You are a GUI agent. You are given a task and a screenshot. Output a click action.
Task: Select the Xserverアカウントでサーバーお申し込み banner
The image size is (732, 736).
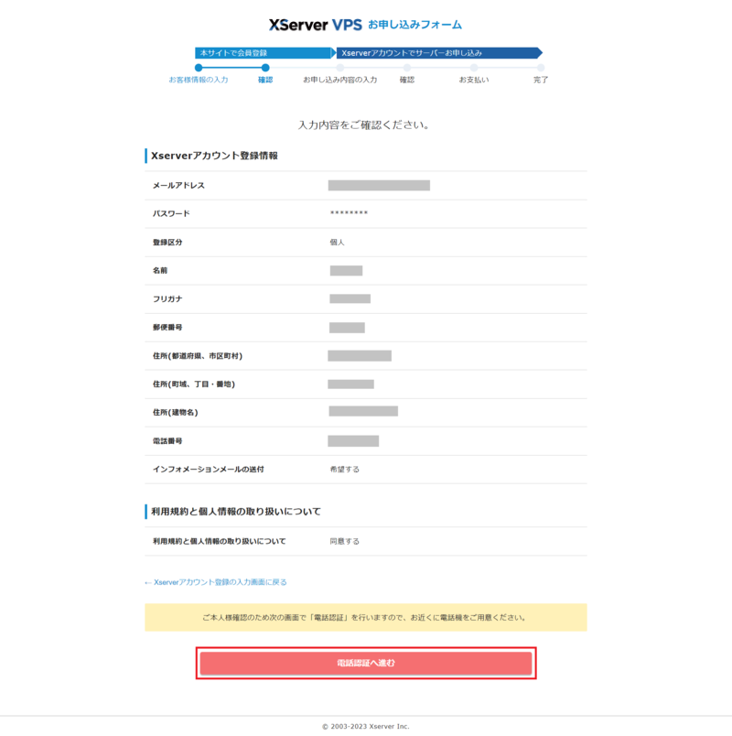(439, 53)
